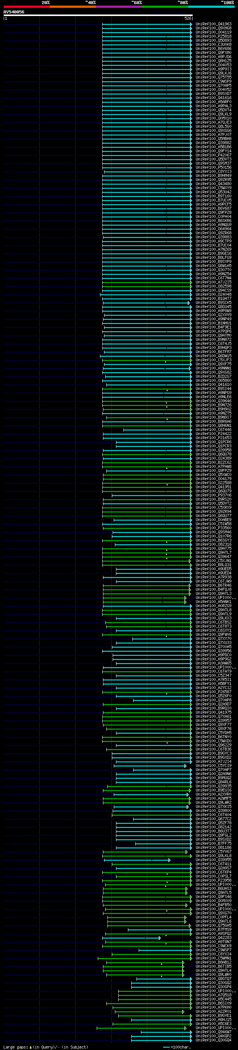238x1050 pixels.
Task: Click the Large gaps legend at bottom
Action: coord(46,1047)
